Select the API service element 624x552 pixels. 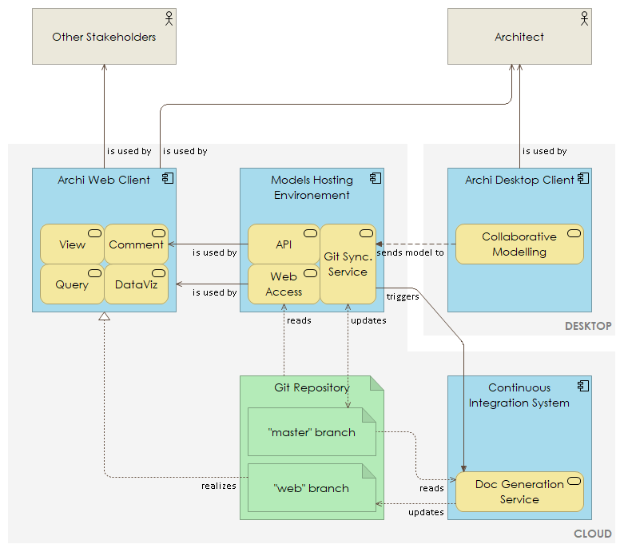tap(284, 244)
